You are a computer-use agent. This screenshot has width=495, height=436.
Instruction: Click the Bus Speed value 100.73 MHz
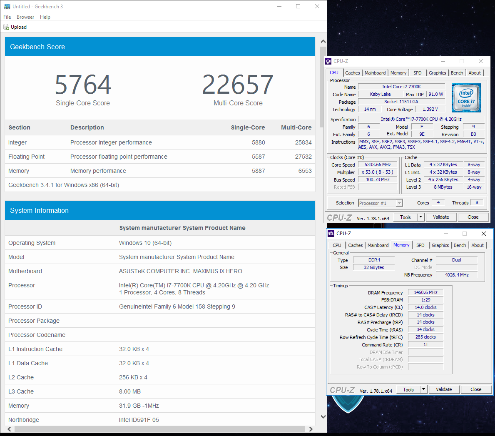(x=378, y=179)
